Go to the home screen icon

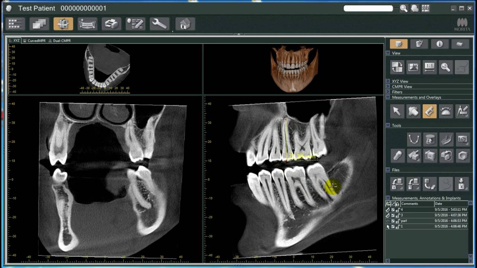185,24
